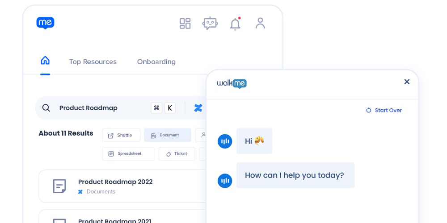Screen dimensions: 447x223
Task: Click the Command key shortcut badge
Action: point(156,108)
